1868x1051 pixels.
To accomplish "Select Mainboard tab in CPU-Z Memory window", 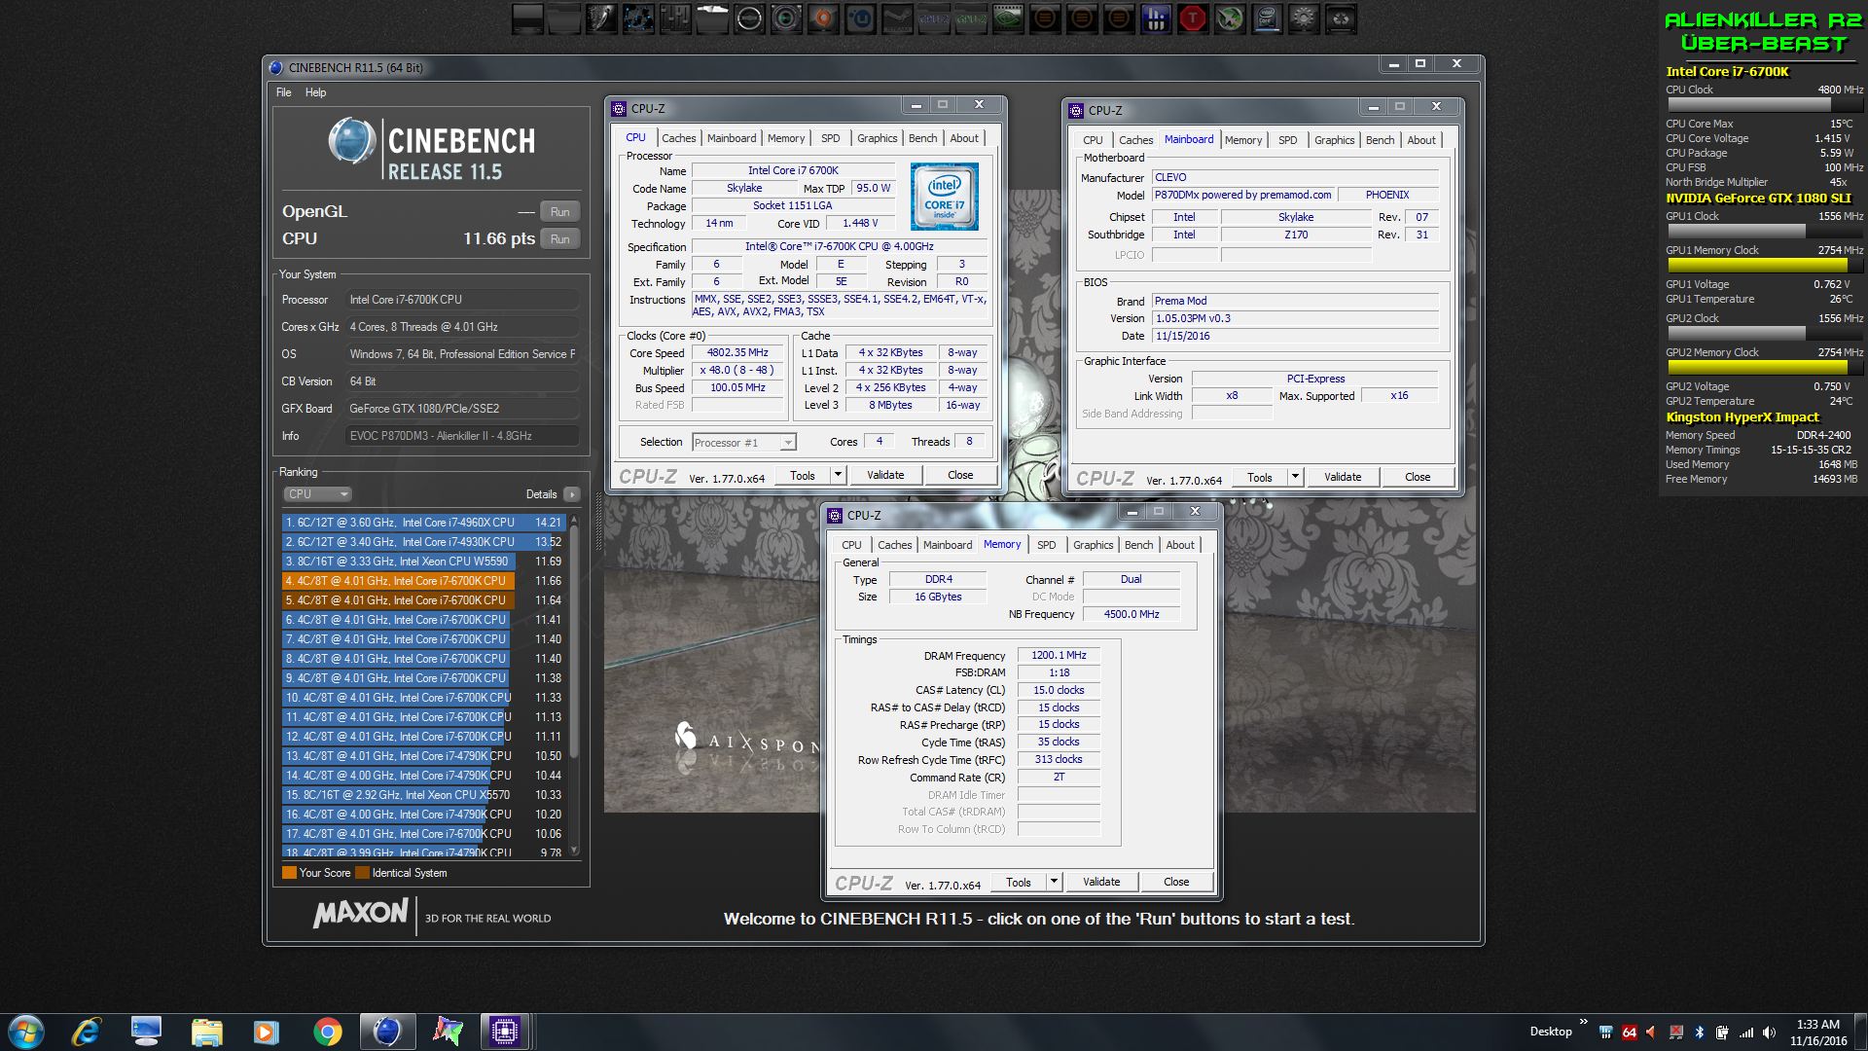I will [948, 545].
